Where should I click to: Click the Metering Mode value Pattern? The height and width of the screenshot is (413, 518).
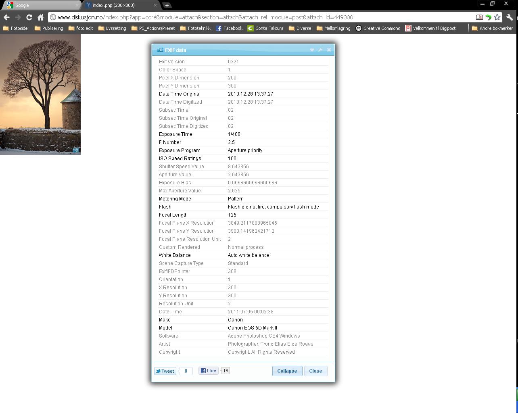(236, 199)
